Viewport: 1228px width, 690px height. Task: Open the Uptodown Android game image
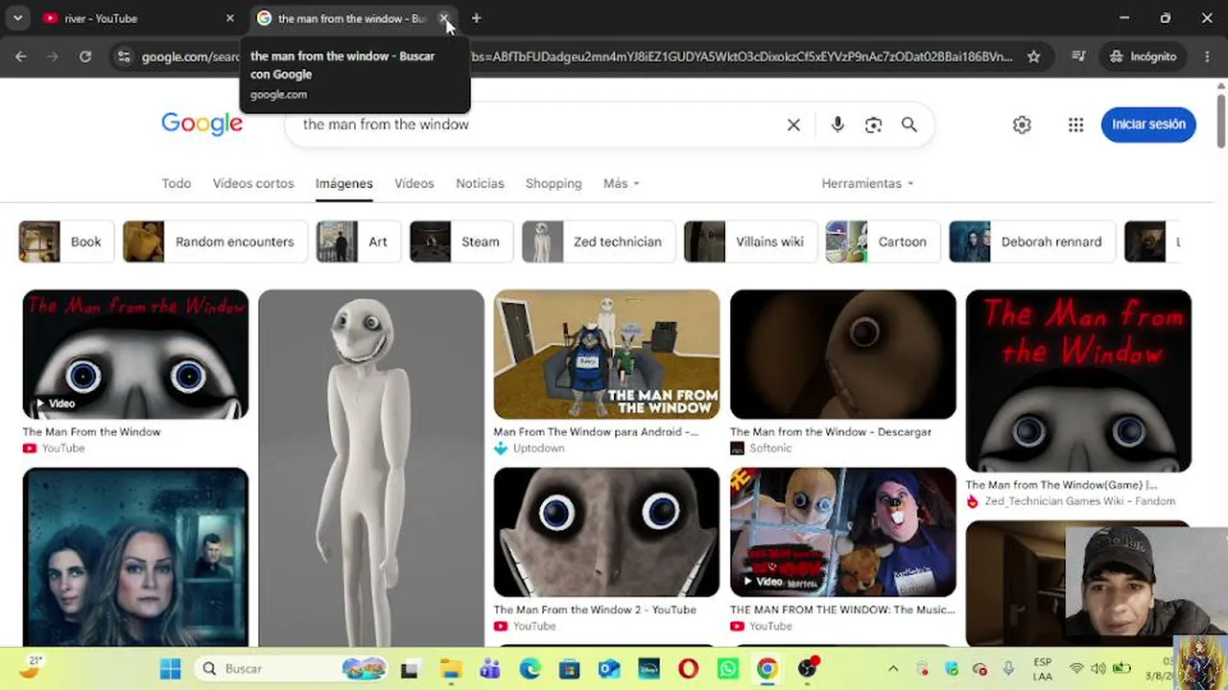(x=606, y=355)
